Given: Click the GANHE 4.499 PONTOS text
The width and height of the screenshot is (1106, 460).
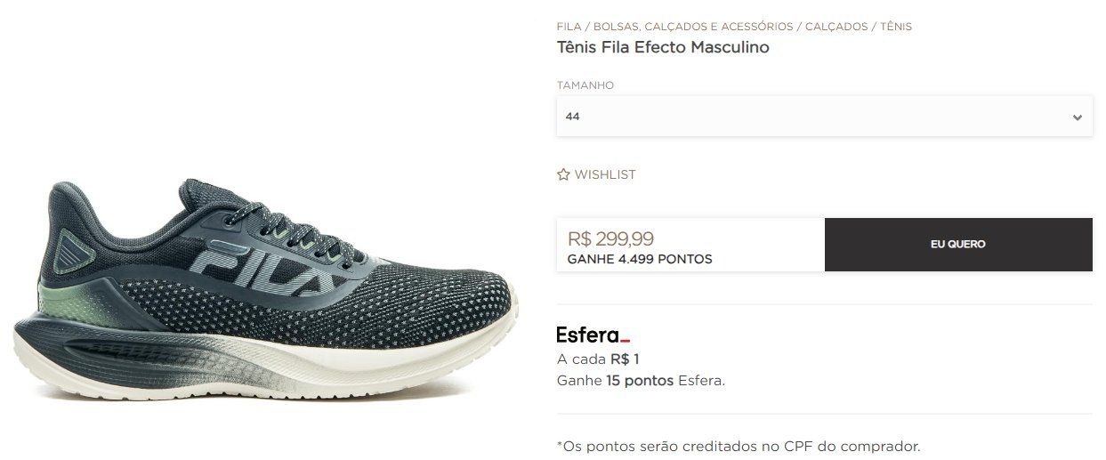Looking at the screenshot, I should pos(640,260).
